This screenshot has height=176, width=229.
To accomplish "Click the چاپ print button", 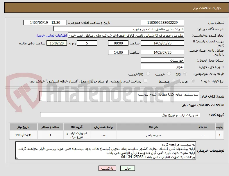I will (x=128, y=168).
